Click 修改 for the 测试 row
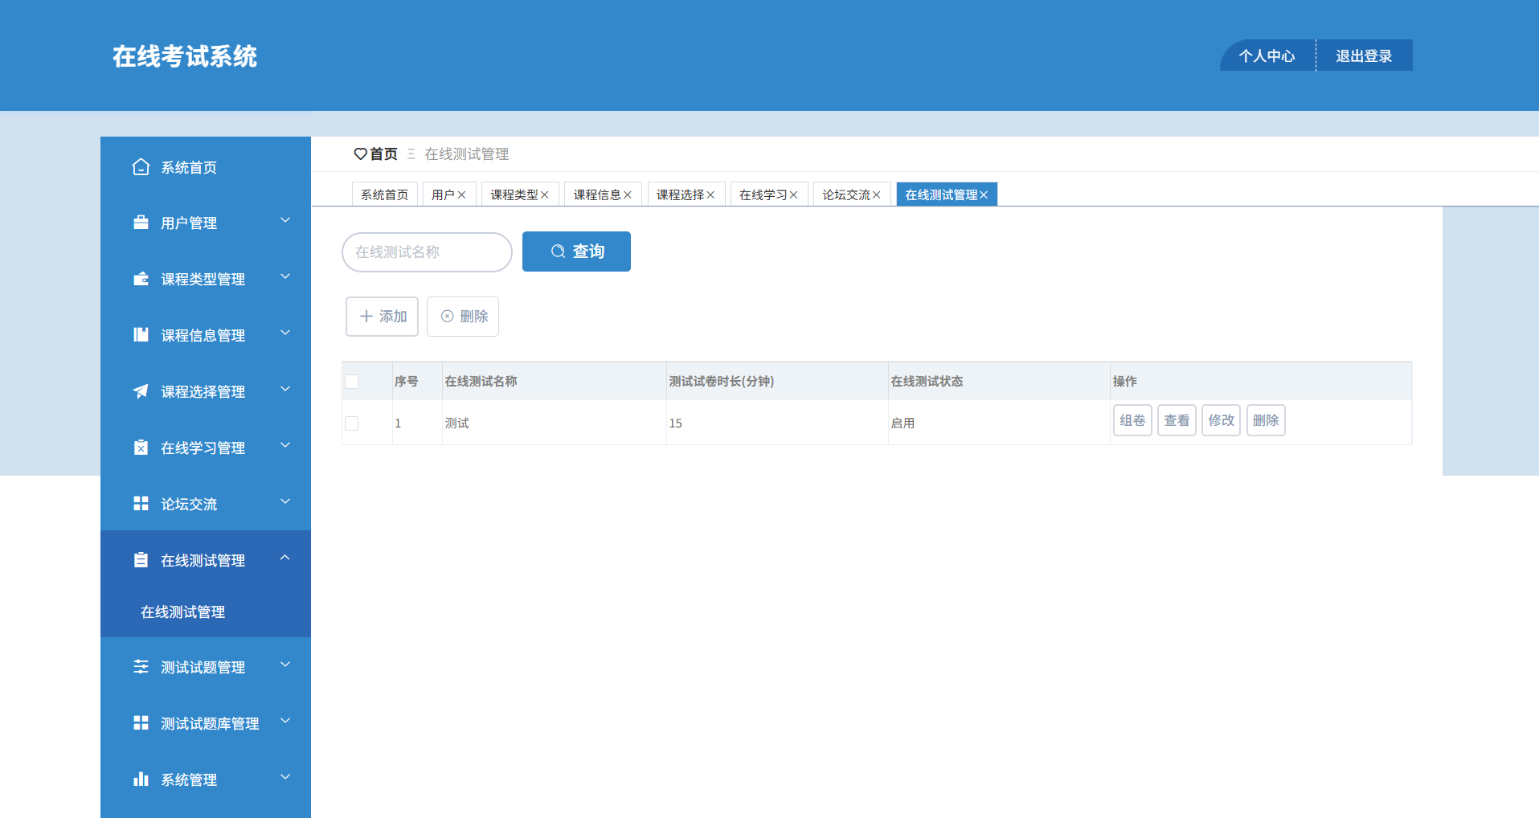 (x=1221, y=420)
